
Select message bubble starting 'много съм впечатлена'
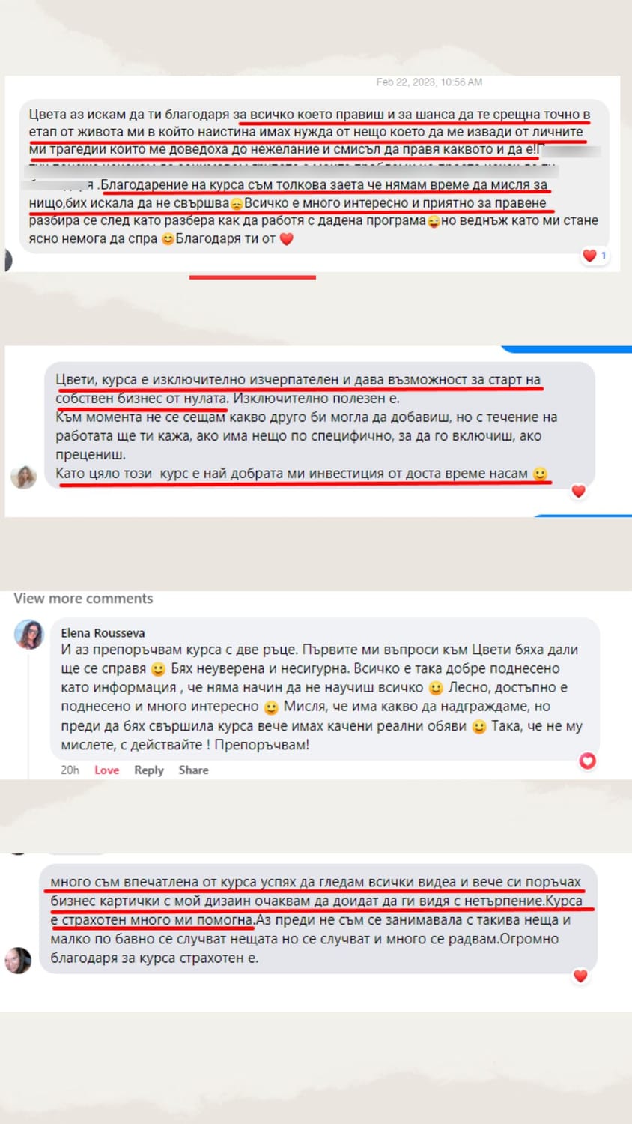[318, 919]
